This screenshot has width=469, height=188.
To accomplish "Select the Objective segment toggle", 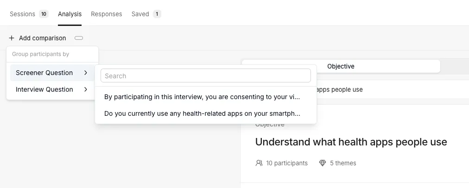I will [341, 66].
